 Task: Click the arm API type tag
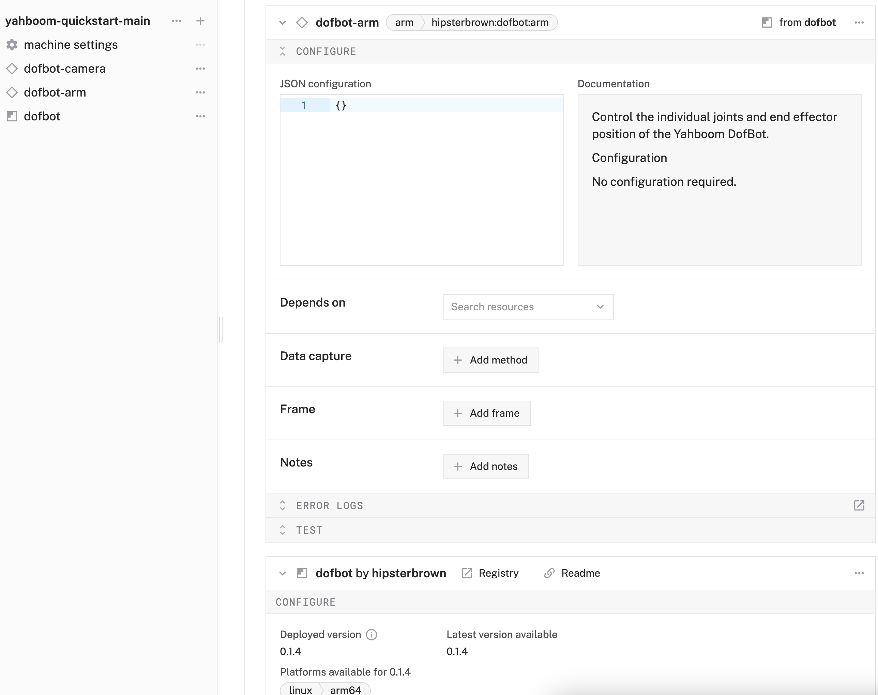pos(404,23)
